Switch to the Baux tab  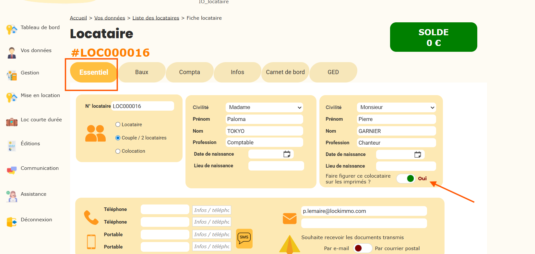(x=142, y=72)
